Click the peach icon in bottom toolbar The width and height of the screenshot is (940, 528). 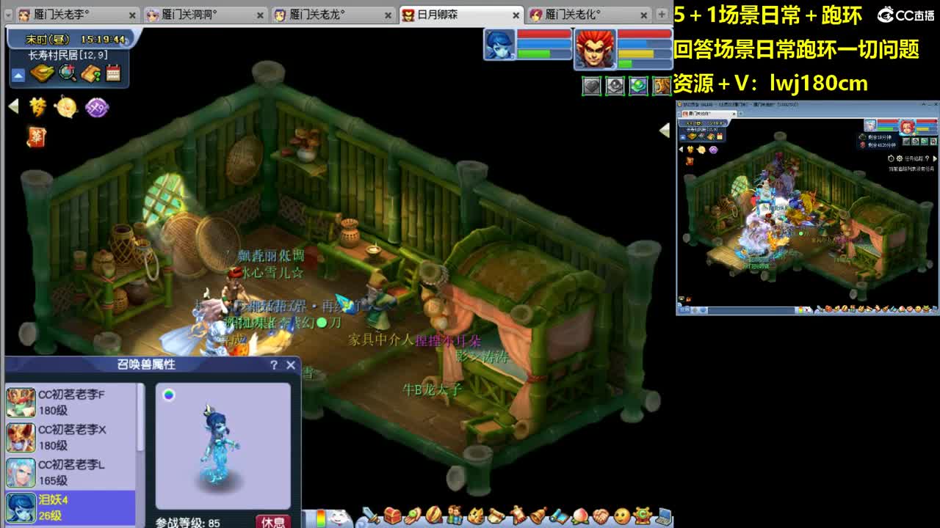[x=580, y=516]
